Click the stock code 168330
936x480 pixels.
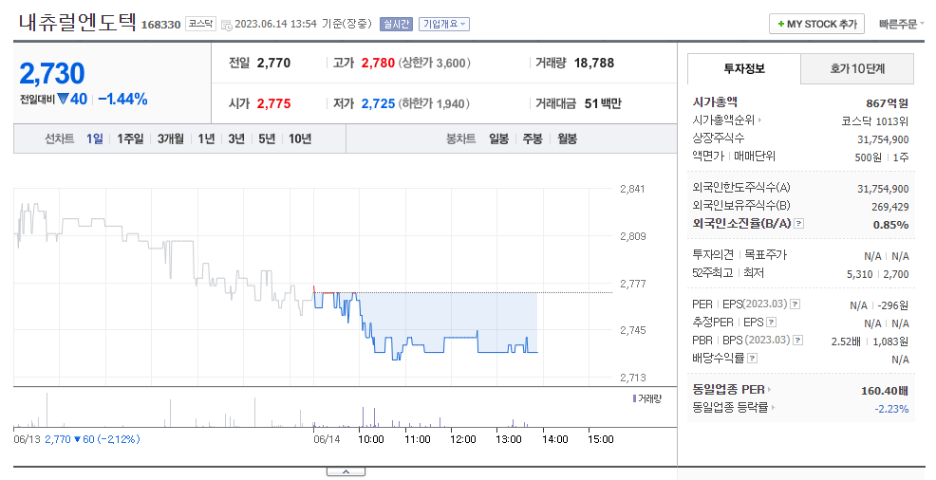(160, 25)
